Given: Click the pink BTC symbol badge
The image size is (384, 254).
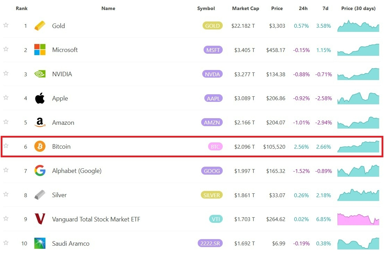Looking at the screenshot, I should [215, 147].
